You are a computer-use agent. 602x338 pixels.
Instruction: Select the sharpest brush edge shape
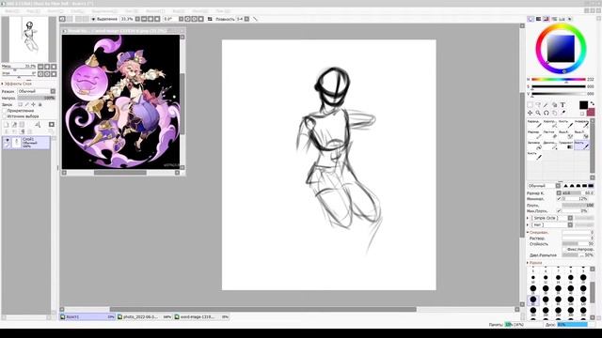point(565,186)
